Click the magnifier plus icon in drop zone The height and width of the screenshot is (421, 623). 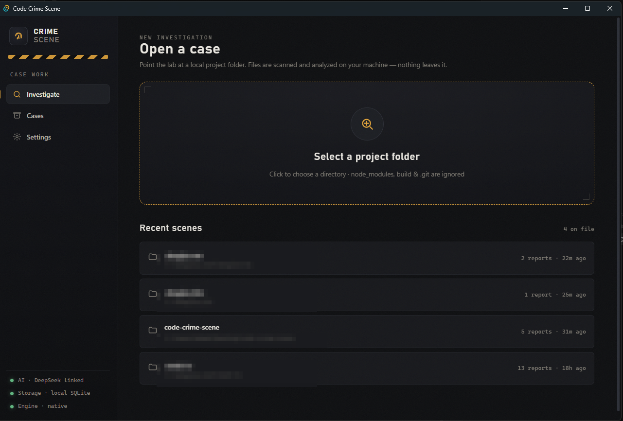[x=367, y=124]
